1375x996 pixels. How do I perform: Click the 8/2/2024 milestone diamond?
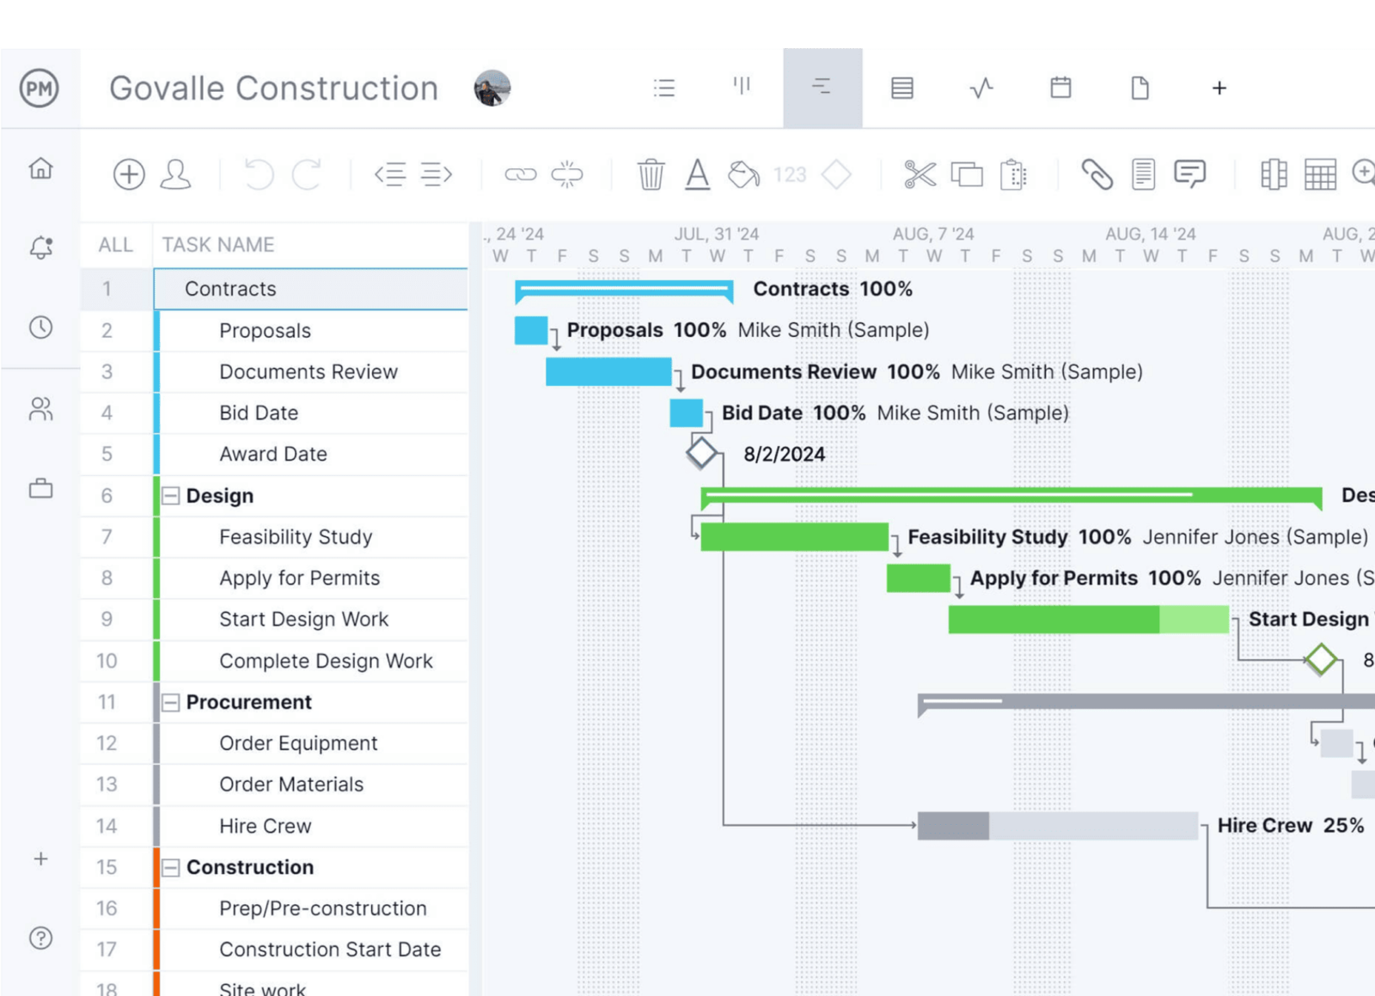[701, 454]
